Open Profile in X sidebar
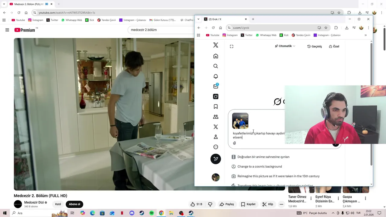 (216, 137)
